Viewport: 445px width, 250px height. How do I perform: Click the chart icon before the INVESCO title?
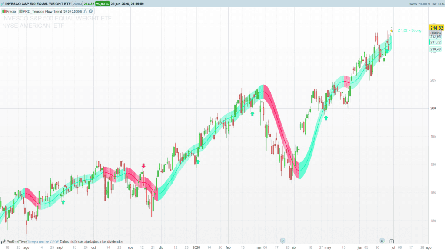click(3, 4)
